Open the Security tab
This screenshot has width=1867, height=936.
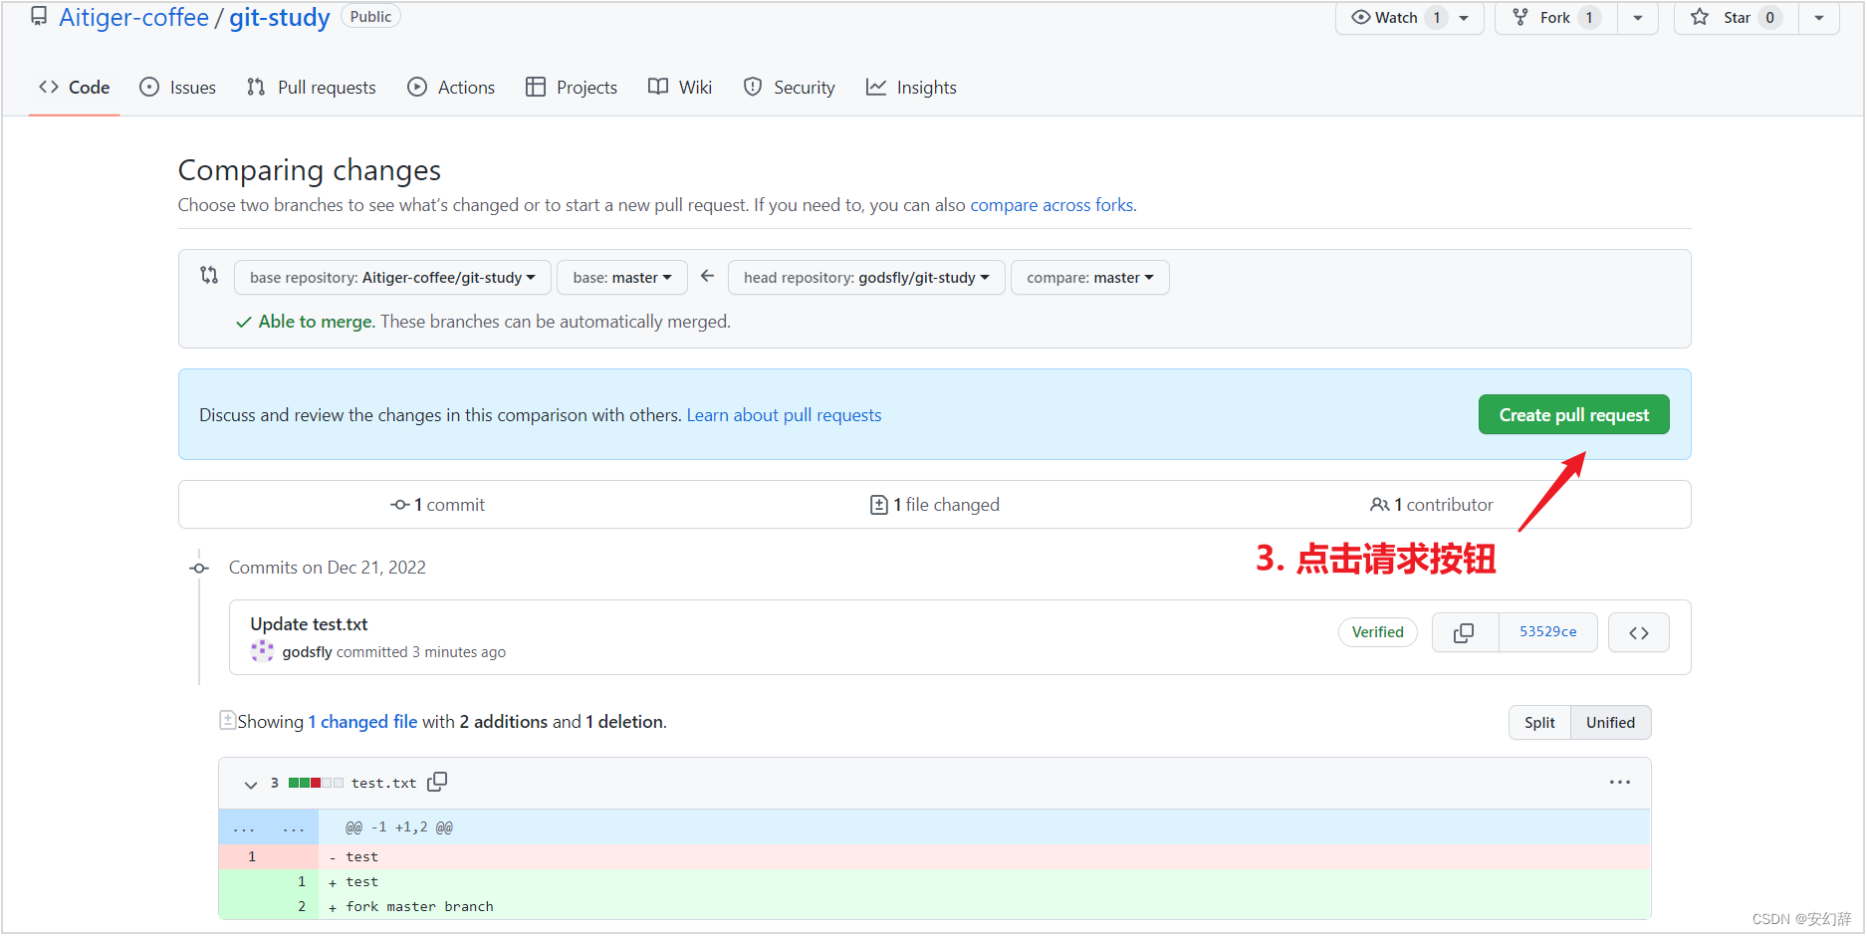click(790, 88)
